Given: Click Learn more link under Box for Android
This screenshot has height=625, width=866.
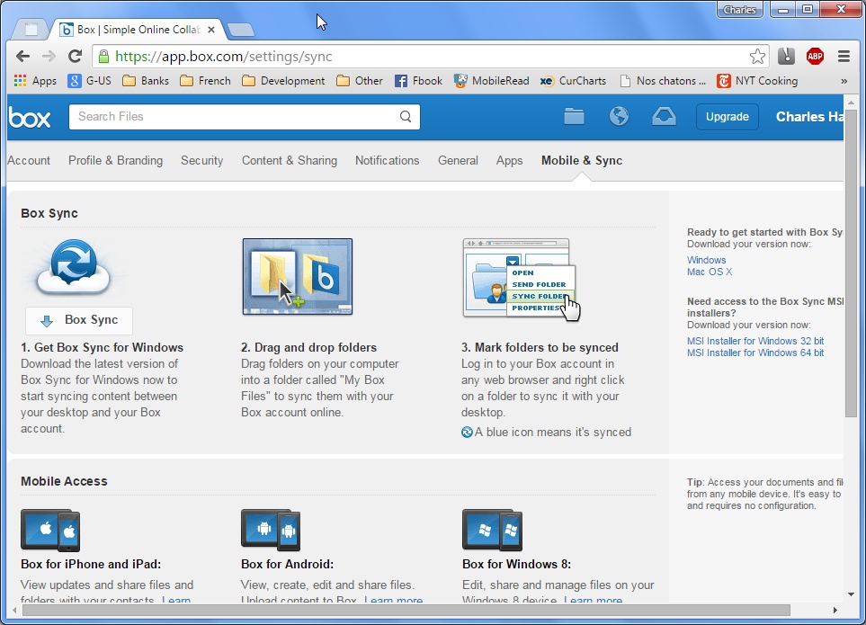Looking at the screenshot, I should pyautogui.click(x=393, y=600).
